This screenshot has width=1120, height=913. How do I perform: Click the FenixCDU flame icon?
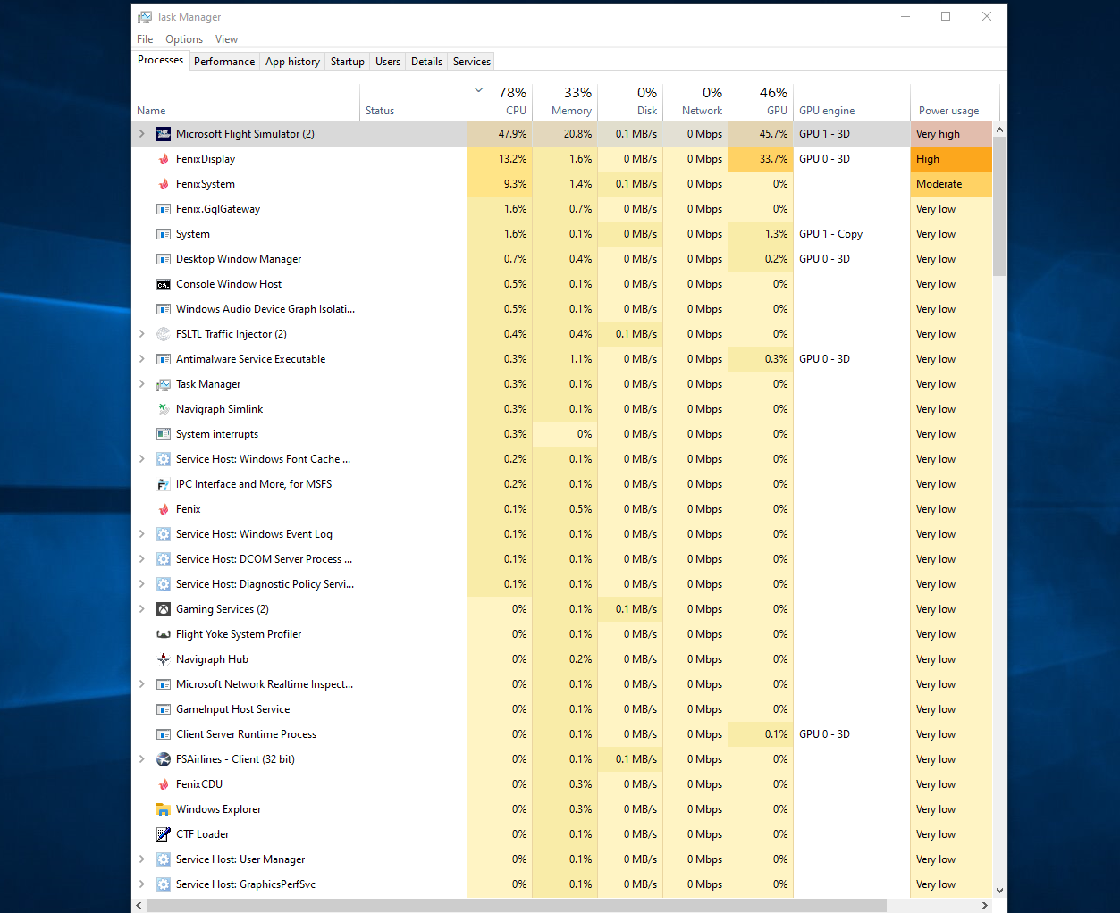pyautogui.click(x=164, y=784)
